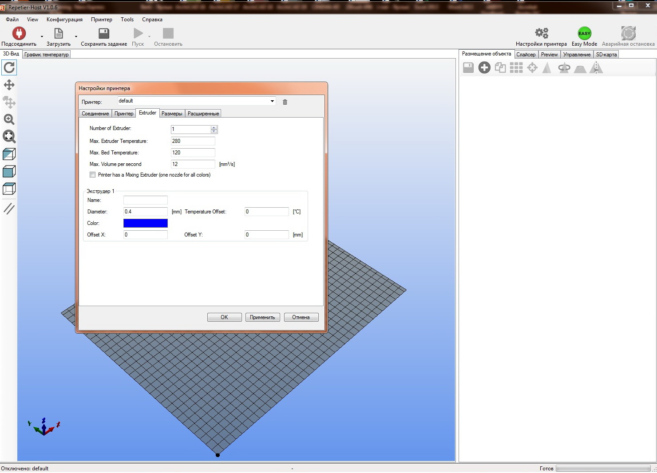Click the Применить button
The image size is (657, 473).
pyautogui.click(x=262, y=317)
